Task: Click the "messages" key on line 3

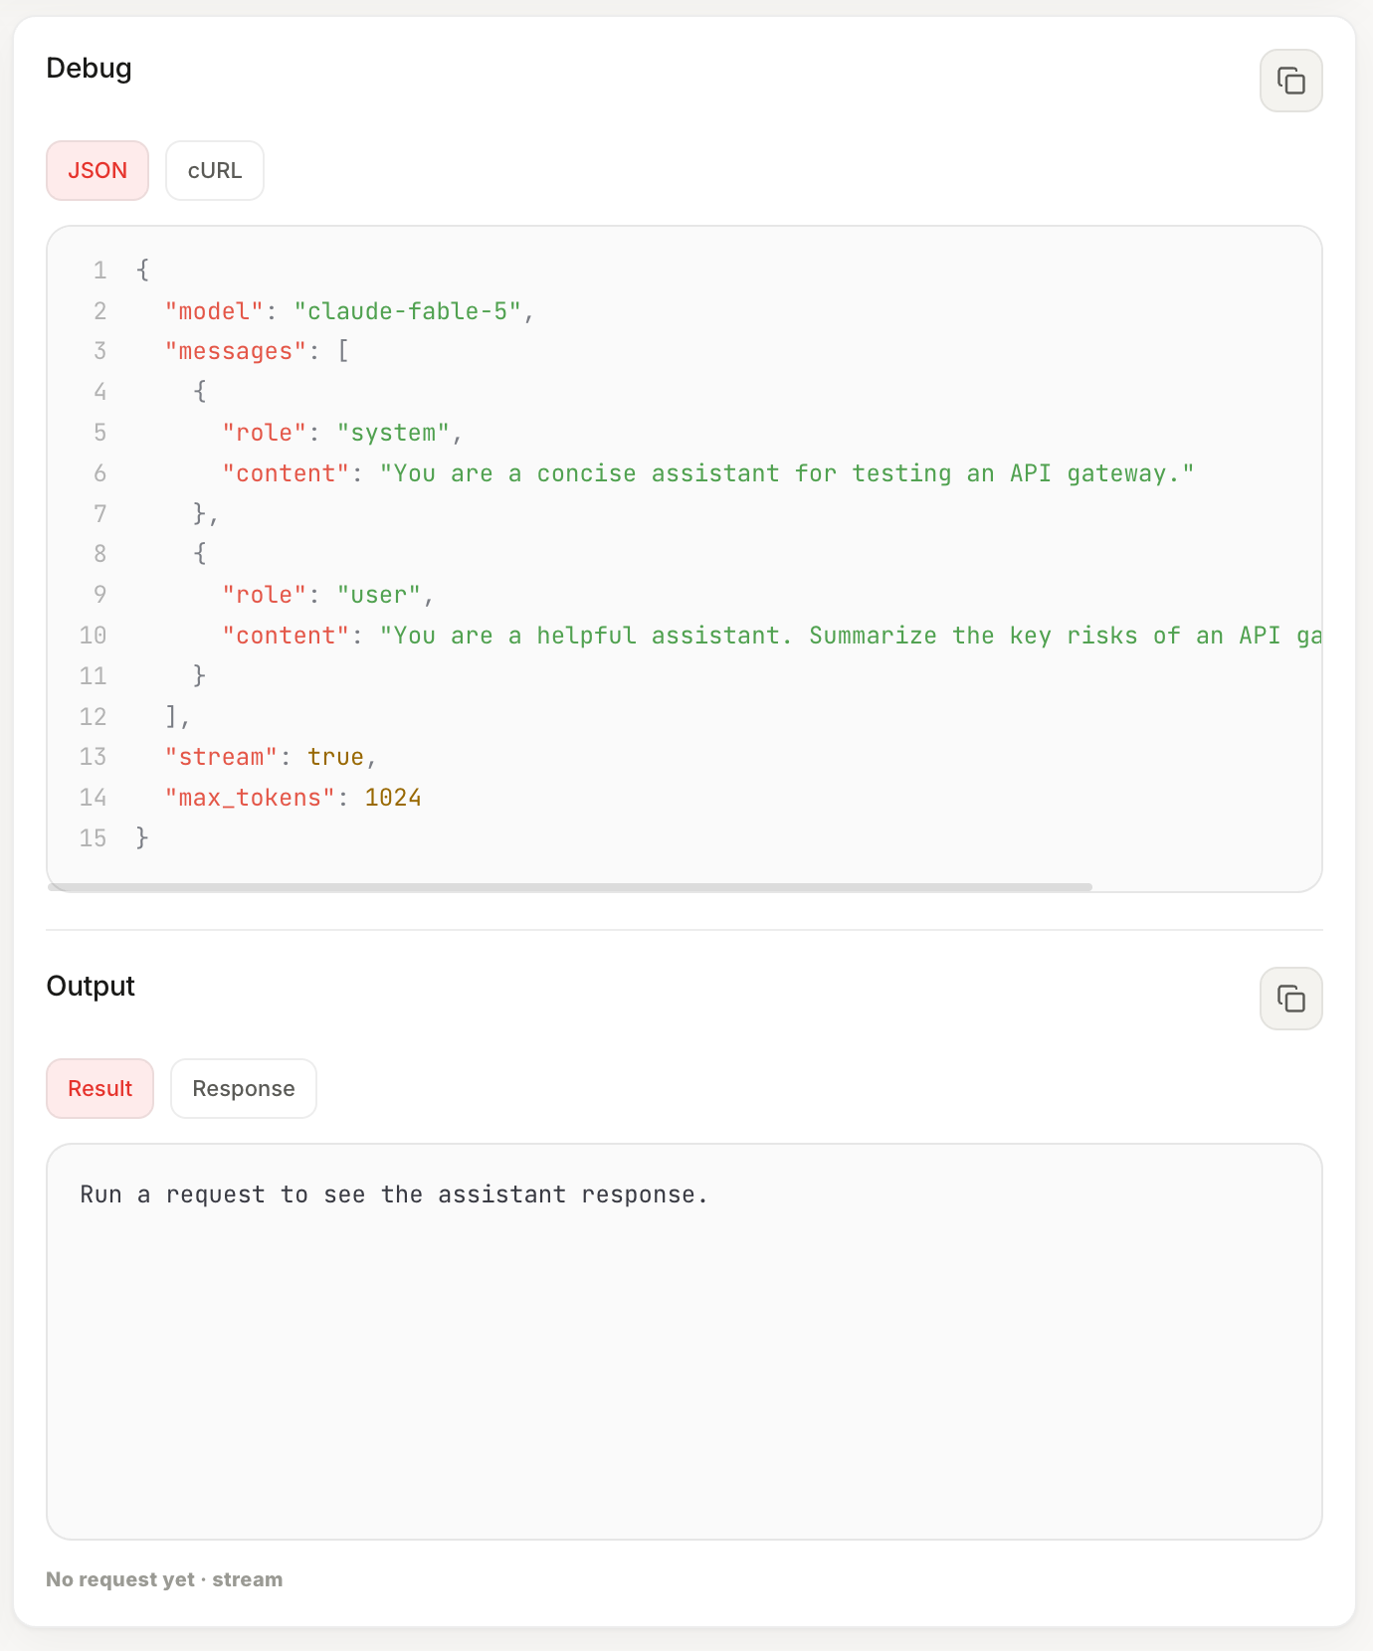Action: (x=236, y=351)
